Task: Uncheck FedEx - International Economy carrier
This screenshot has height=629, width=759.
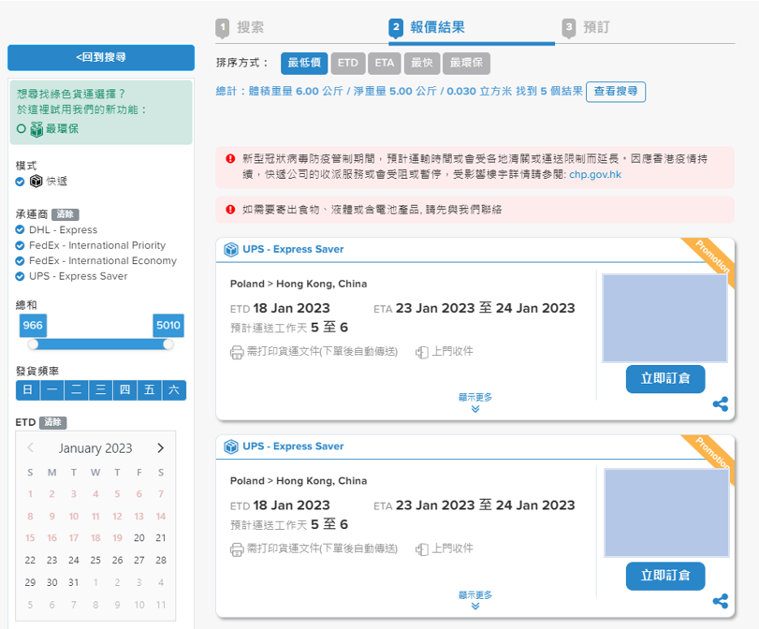Action: coord(20,260)
